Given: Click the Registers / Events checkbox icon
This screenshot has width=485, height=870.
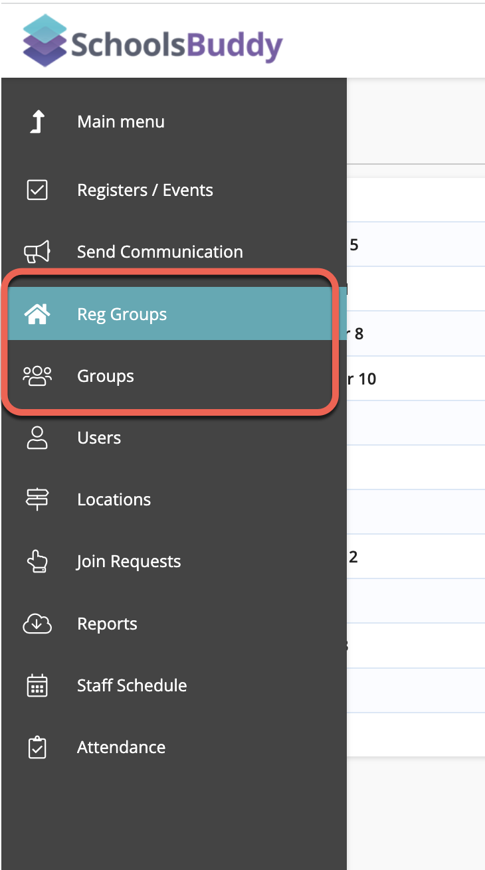Looking at the screenshot, I should (x=37, y=190).
